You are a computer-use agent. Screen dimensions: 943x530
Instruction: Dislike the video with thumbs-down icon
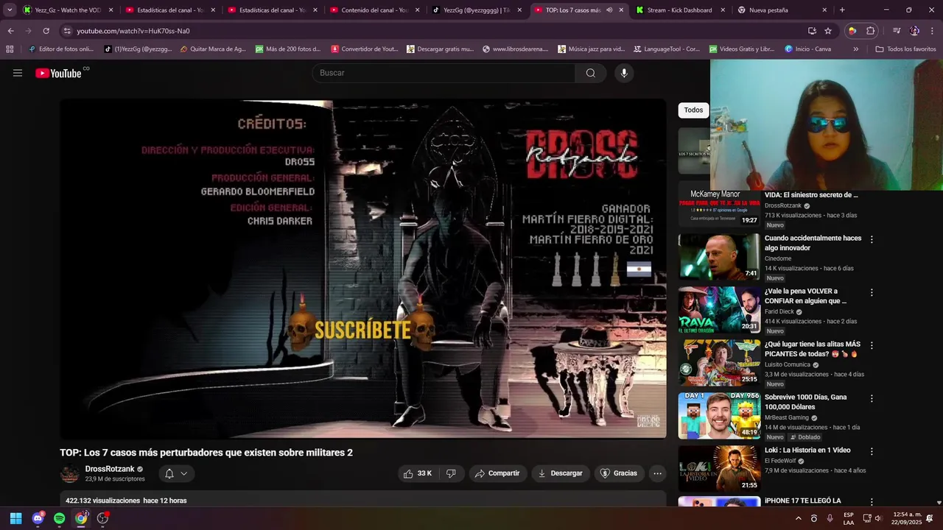451,473
